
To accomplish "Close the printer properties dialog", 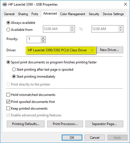I will (126, 4).
